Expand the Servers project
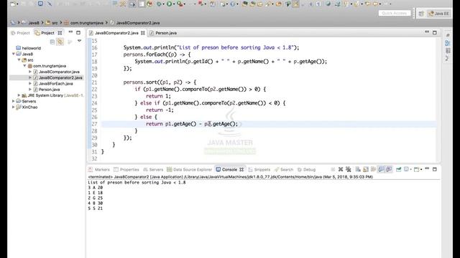460x258 pixels. click(x=13, y=101)
